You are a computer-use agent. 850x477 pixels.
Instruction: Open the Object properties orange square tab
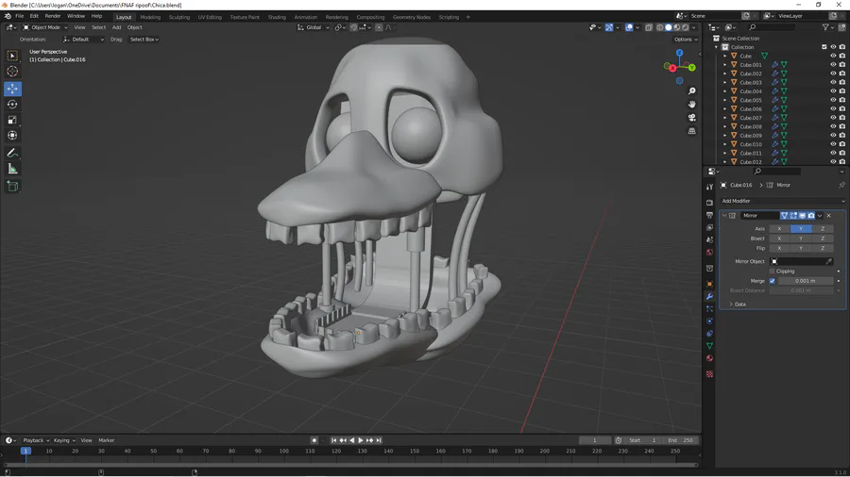tap(709, 284)
